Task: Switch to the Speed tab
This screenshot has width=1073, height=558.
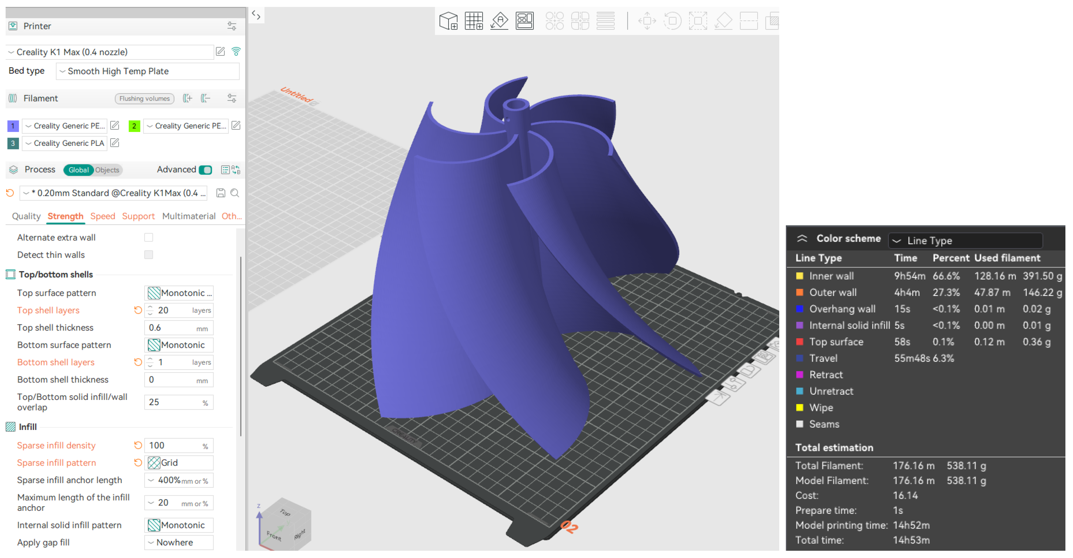Action: pos(102,216)
